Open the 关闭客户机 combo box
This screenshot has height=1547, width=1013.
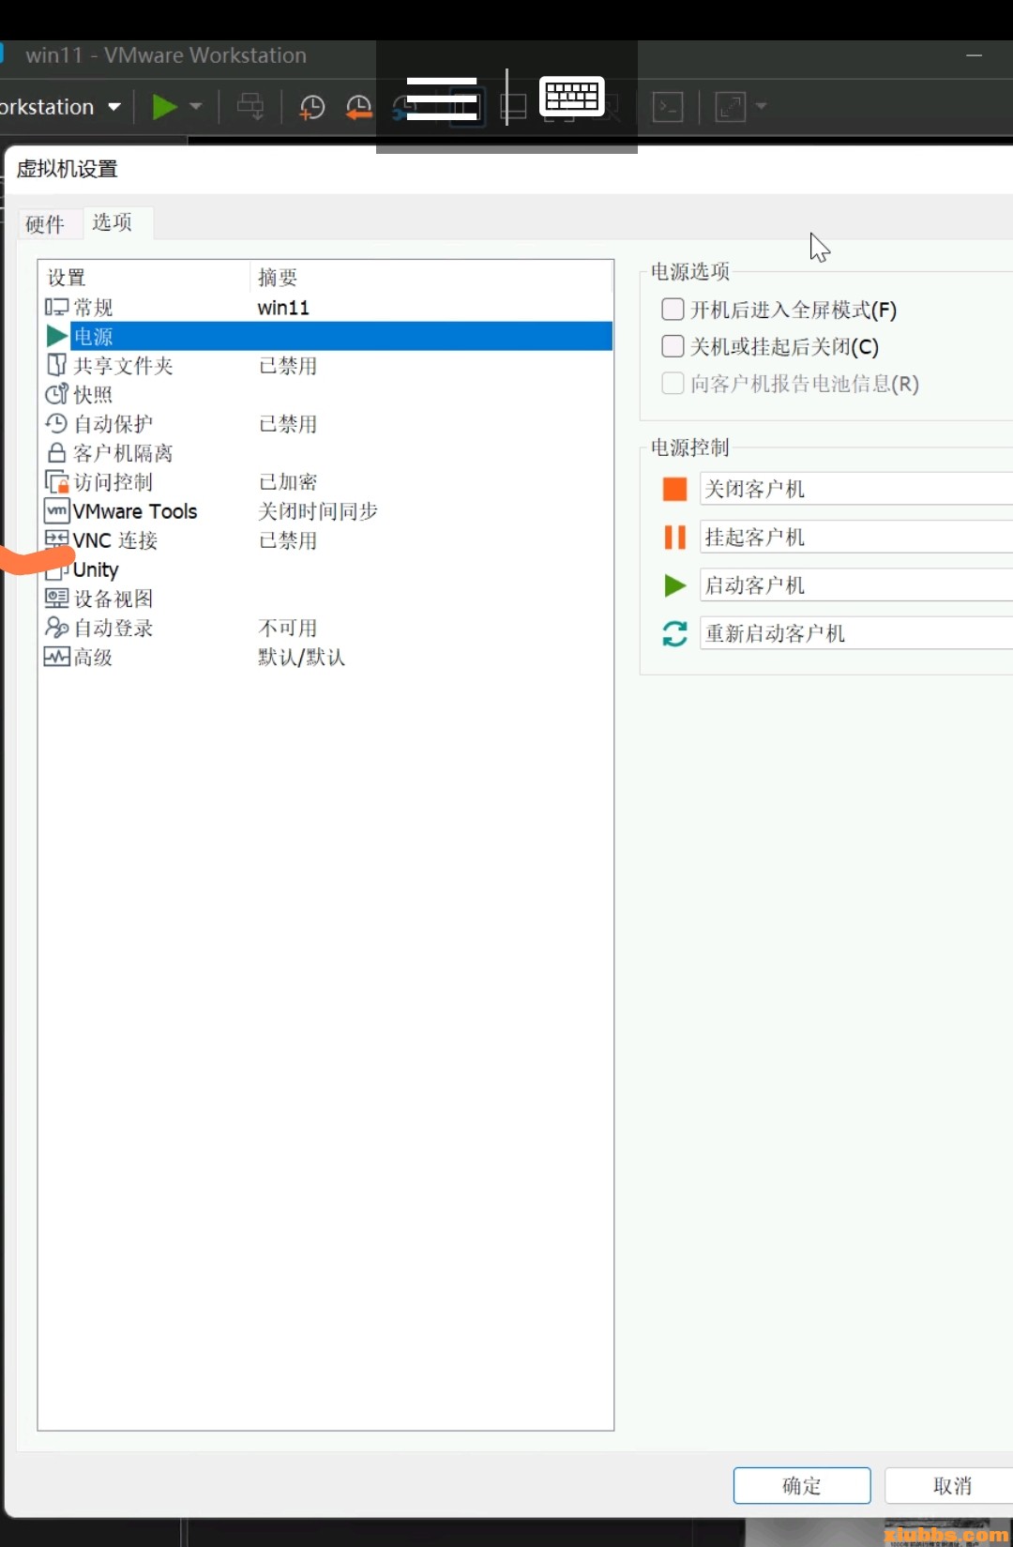[x=854, y=489]
